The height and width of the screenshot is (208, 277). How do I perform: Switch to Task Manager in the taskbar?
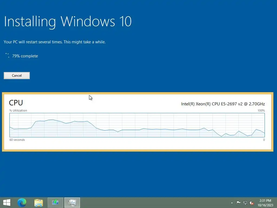click(72, 203)
